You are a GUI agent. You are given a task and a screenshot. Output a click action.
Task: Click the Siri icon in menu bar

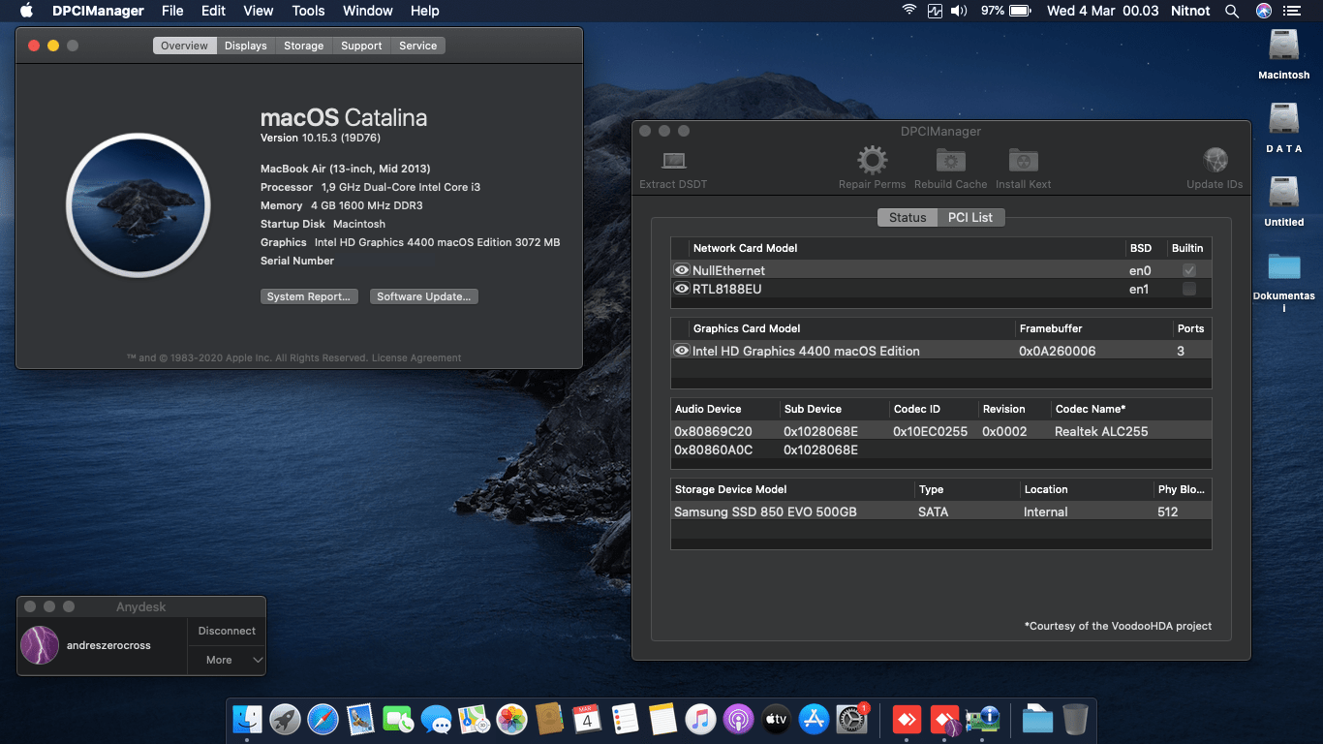pos(1263,11)
